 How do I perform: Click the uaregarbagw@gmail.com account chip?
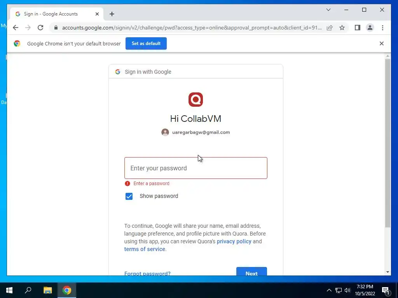196,132
